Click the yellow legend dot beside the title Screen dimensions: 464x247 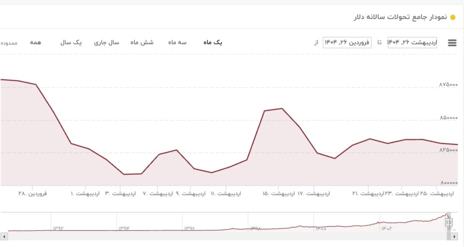tap(452, 18)
